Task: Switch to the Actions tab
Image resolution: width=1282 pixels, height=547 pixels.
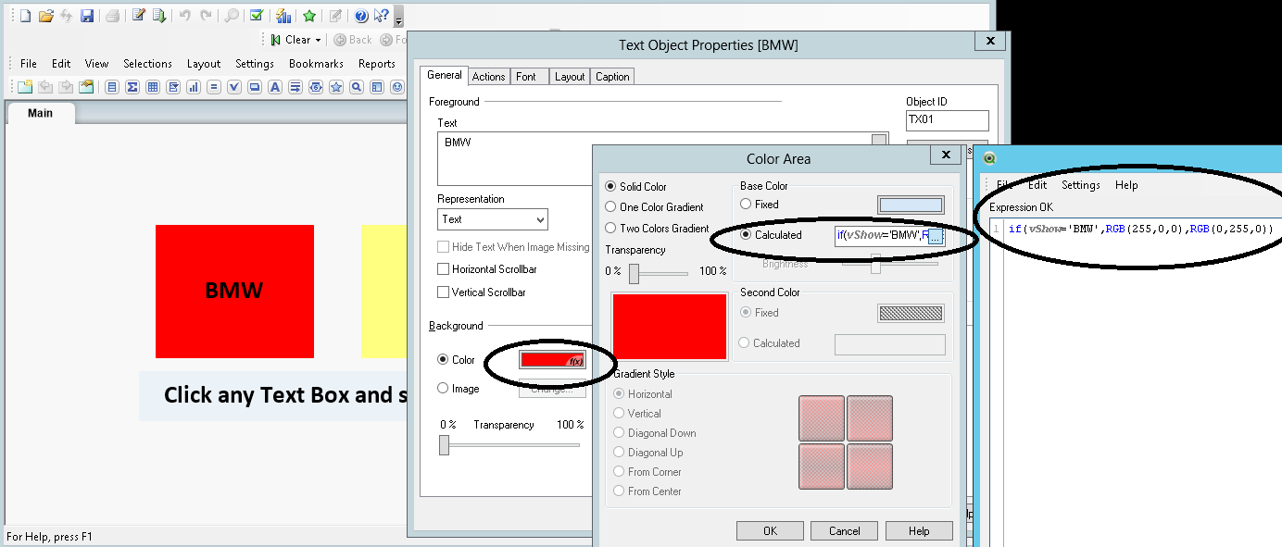Action: click(488, 77)
